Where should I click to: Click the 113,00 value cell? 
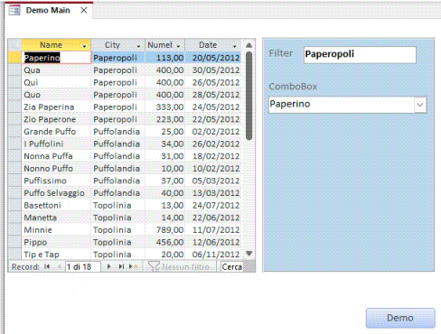[164, 58]
